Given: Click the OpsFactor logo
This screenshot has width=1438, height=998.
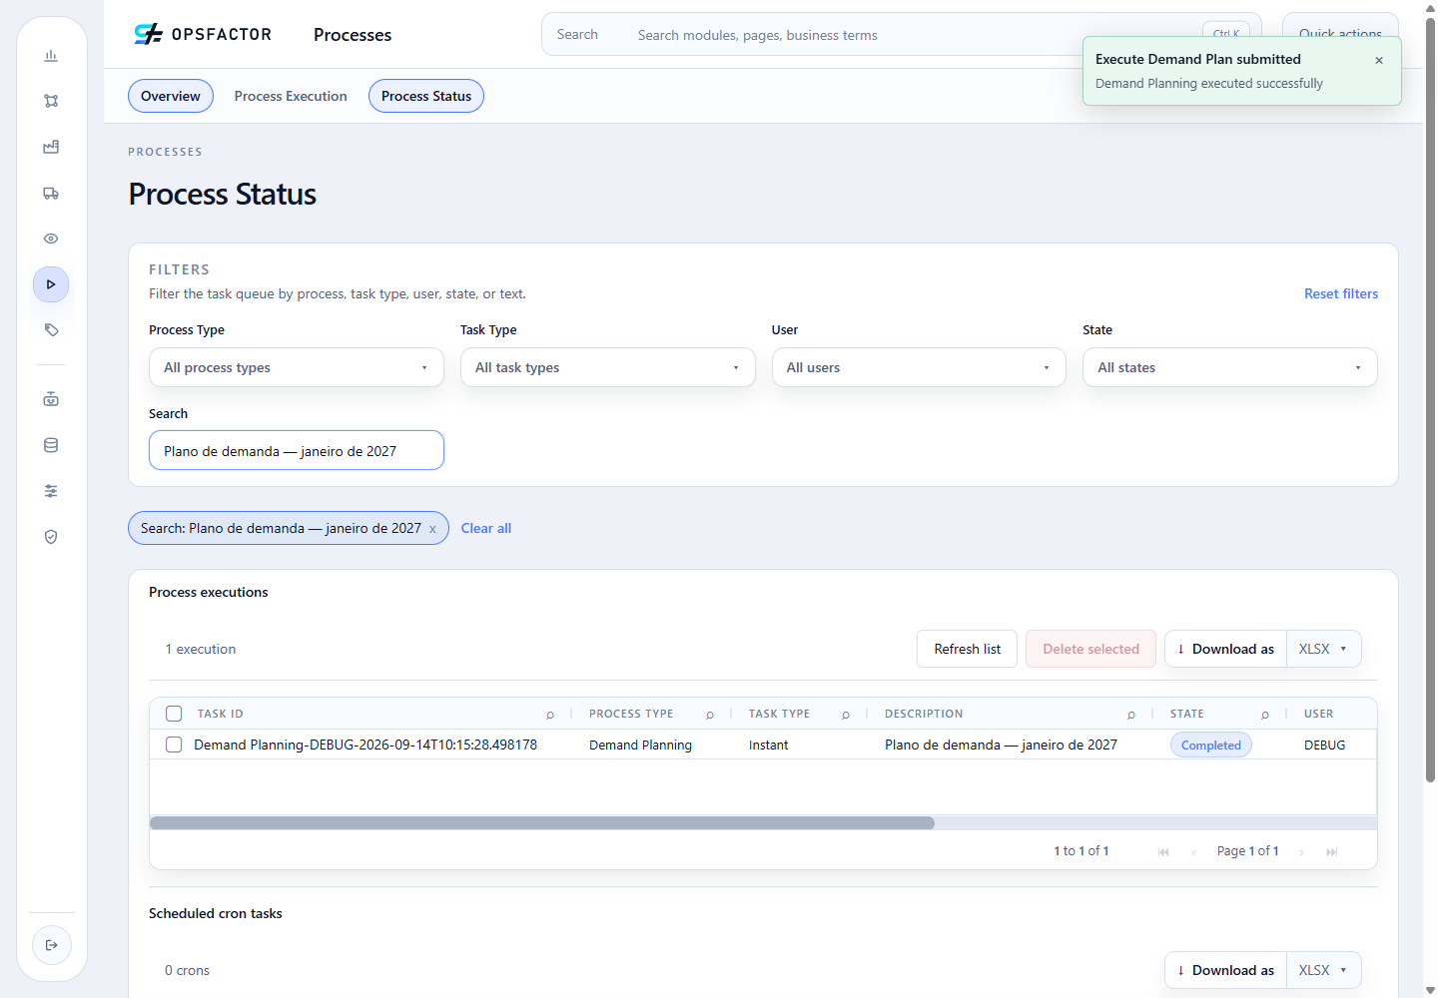Looking at the screenshot, I should [203, 34].
